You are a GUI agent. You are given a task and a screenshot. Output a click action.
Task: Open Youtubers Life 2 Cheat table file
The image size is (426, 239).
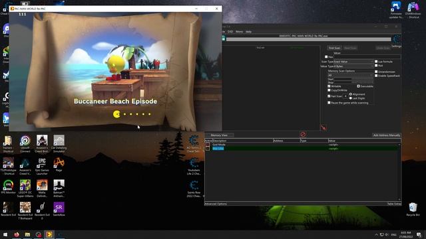click(194, 167)
